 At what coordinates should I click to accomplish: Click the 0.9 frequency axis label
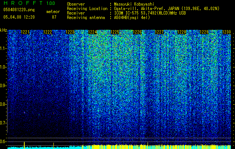[x=3, y=86]
